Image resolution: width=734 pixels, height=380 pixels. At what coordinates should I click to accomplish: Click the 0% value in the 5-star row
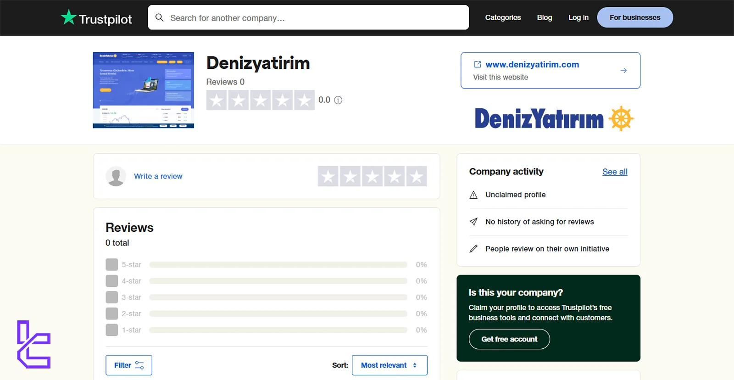(421, 265)
